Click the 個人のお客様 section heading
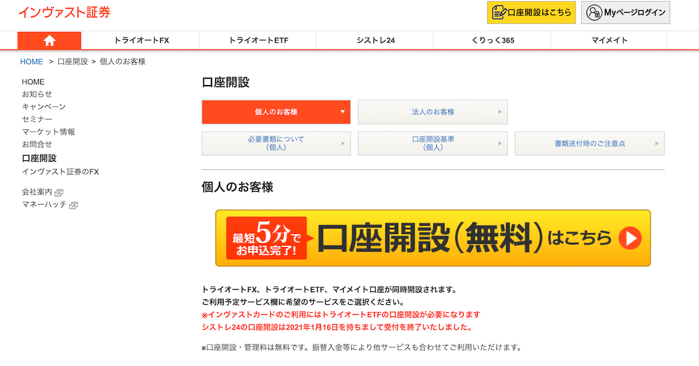Image resolution: width=699 pixels, height=366 pixels. (237, 187)
